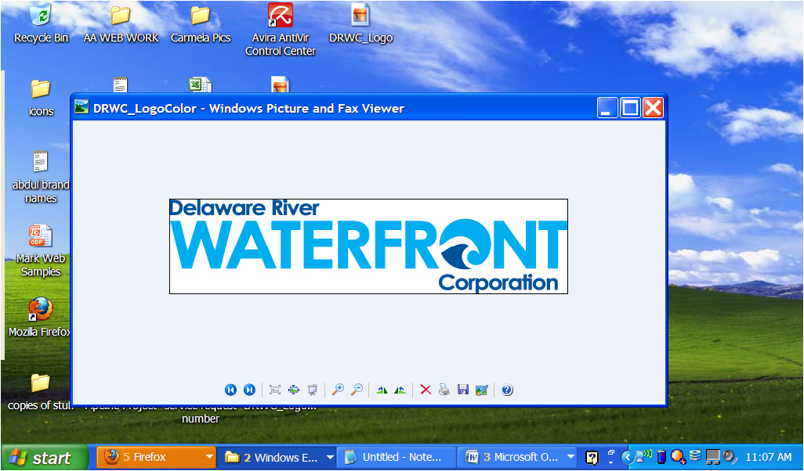The image size is (804, 471).
Task: Go to previous image in viewer
Action: [230, 390]
